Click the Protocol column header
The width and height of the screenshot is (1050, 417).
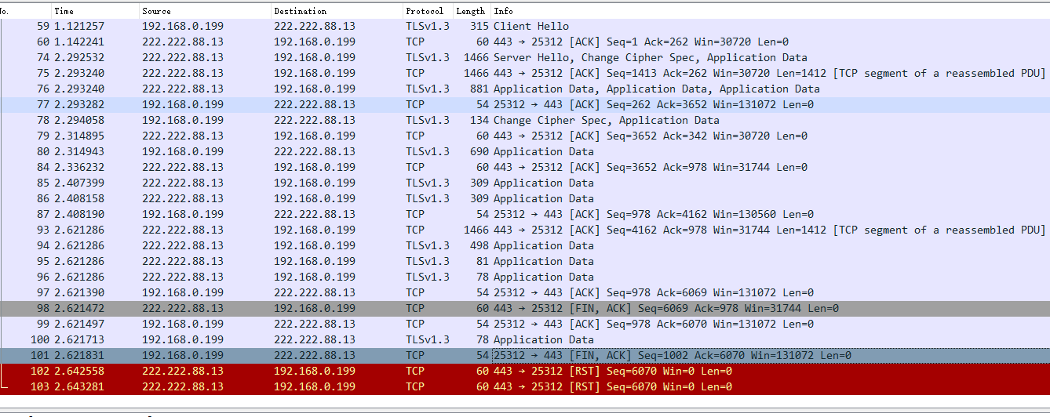pos(428,11)
